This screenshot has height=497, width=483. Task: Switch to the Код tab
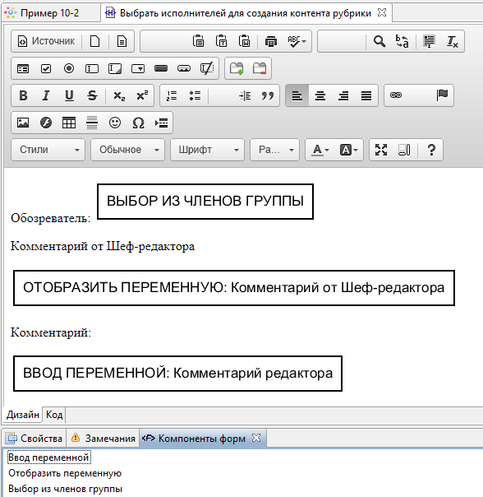(x=54, y=415)
